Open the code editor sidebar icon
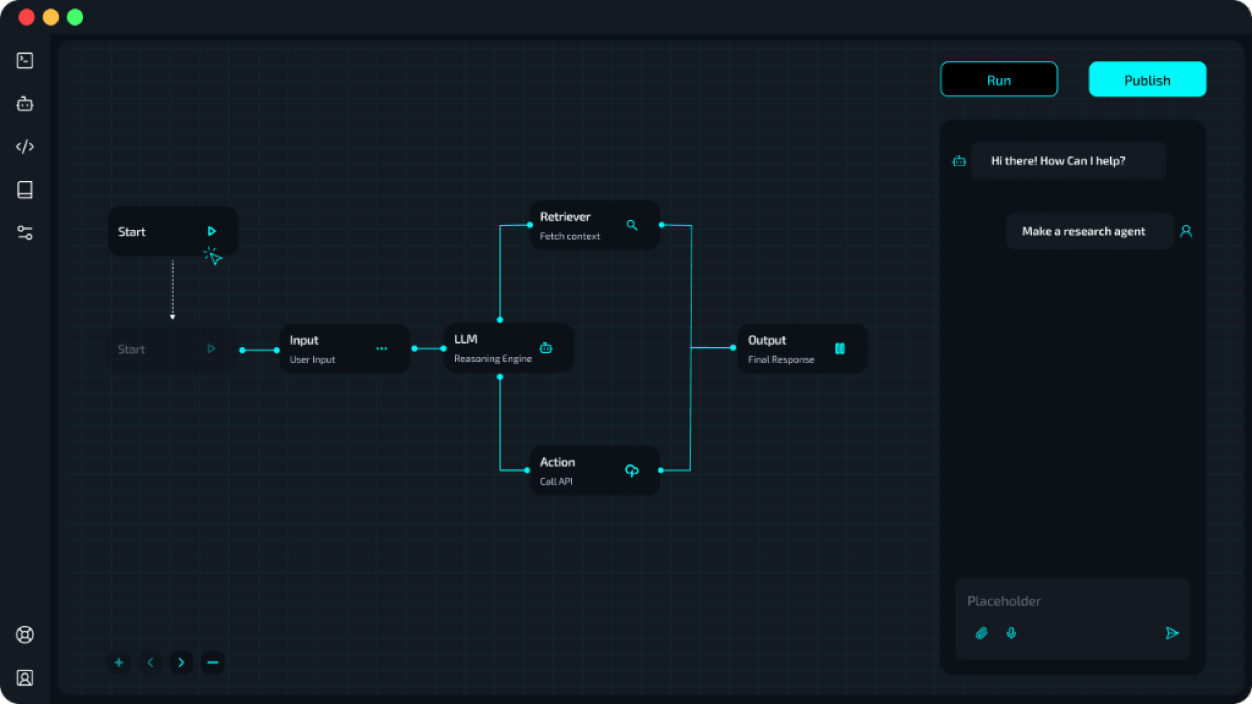This screenshot has height=704, width=1252. (25, 147)
